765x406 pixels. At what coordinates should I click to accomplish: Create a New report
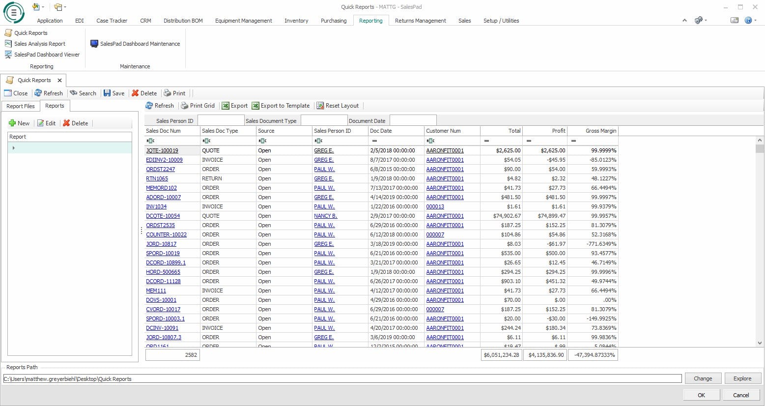pyautogui.click(x=19, y=123)
